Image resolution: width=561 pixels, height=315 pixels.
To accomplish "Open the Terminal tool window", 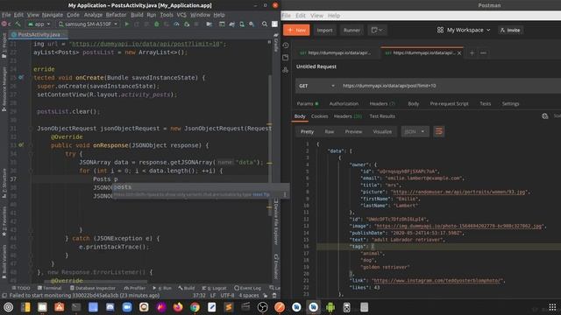I will coord(49,288).
